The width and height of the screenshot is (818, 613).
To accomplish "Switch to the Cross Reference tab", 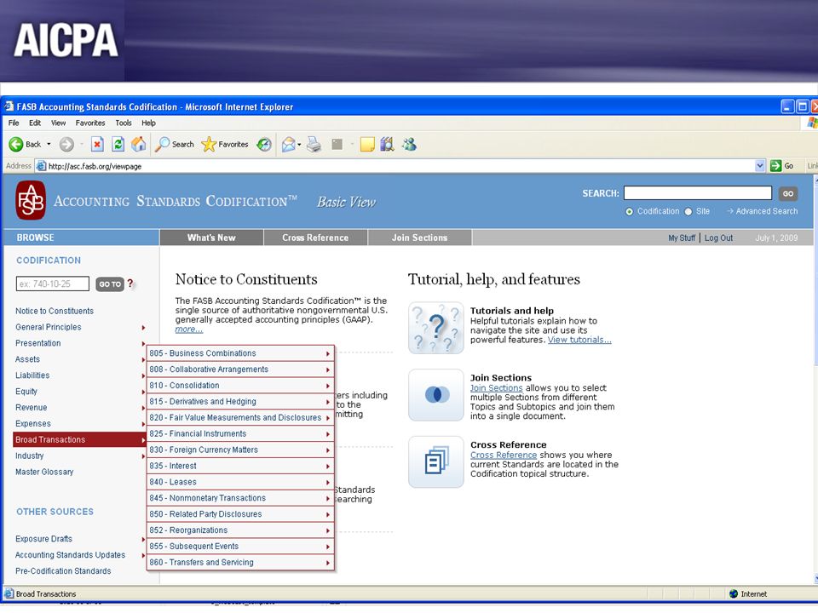I will (315, 238).
